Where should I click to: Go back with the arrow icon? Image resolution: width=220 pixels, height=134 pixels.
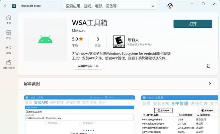6,6
